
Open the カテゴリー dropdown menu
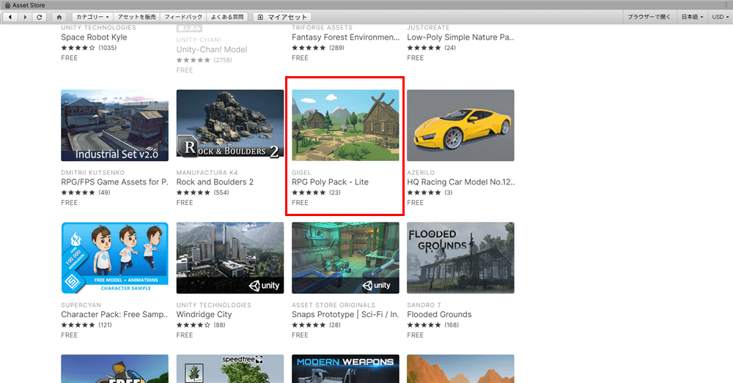pos(92,17)
